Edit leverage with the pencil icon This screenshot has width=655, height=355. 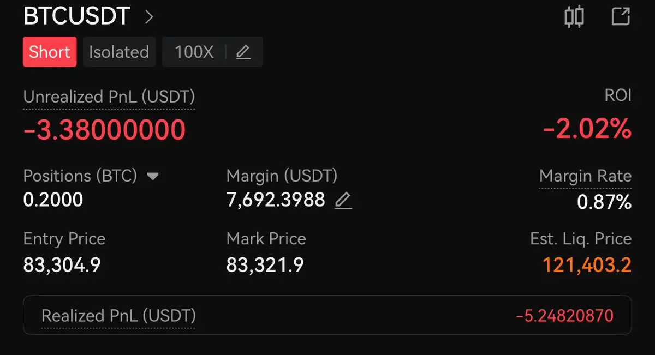(243, 52)
